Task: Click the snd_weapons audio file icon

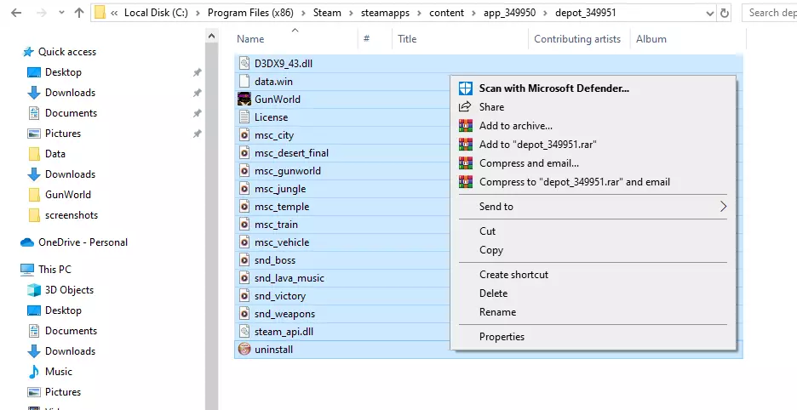Action: [x=244, y=314]
